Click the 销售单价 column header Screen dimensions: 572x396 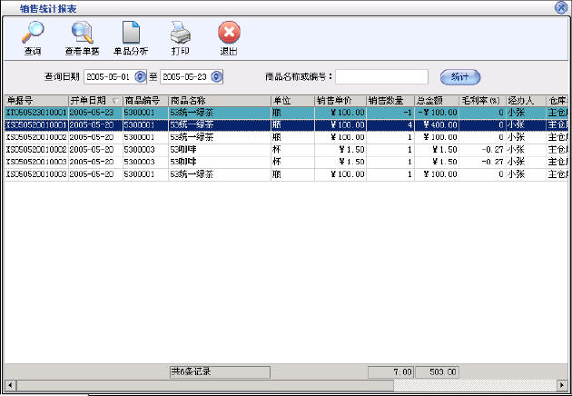pos(340,100)
